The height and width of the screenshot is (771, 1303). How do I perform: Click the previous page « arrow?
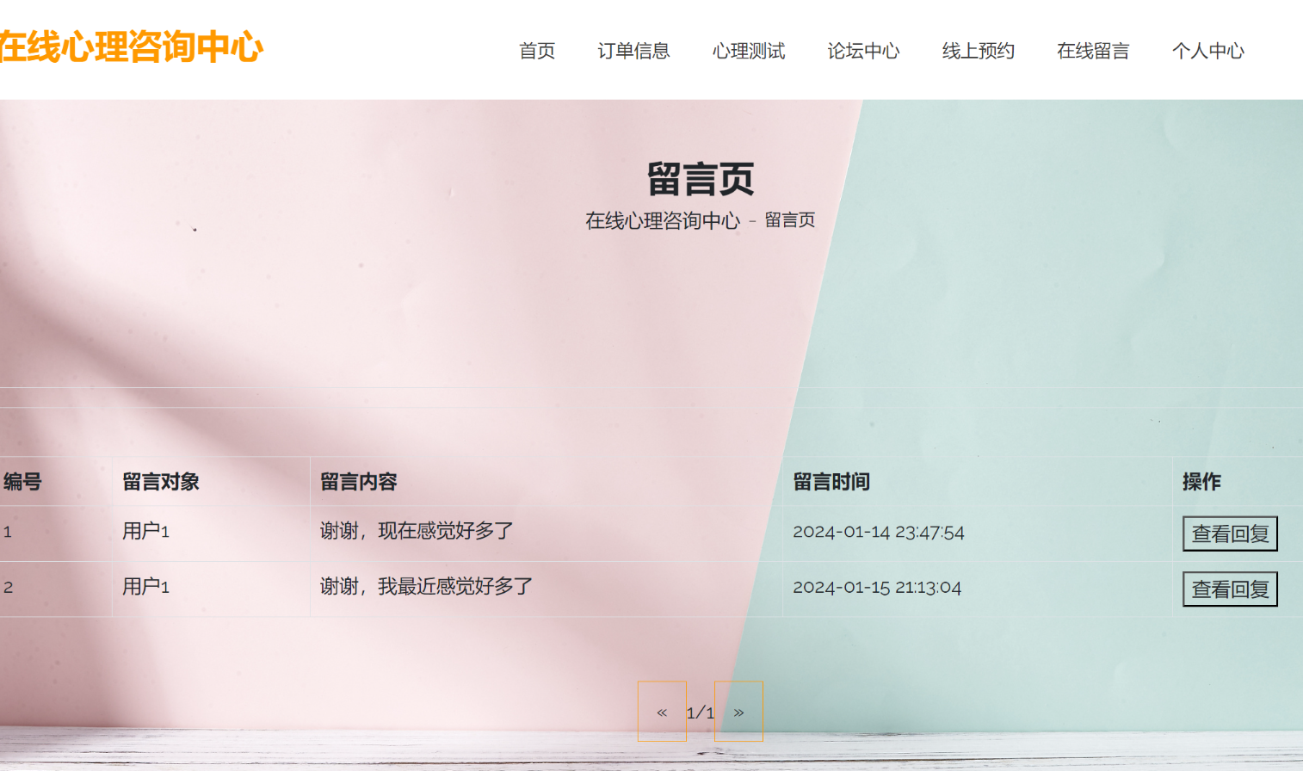(662, 712)
